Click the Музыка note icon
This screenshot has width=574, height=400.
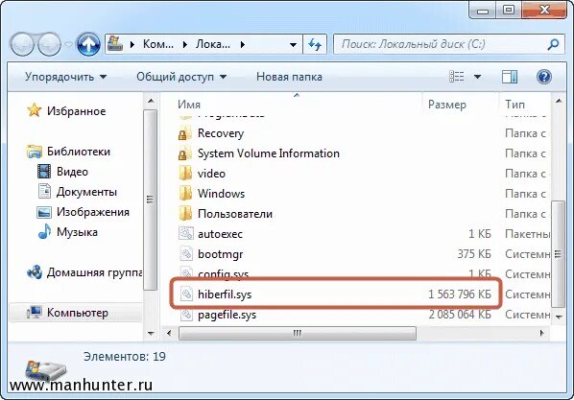point(44,231)
